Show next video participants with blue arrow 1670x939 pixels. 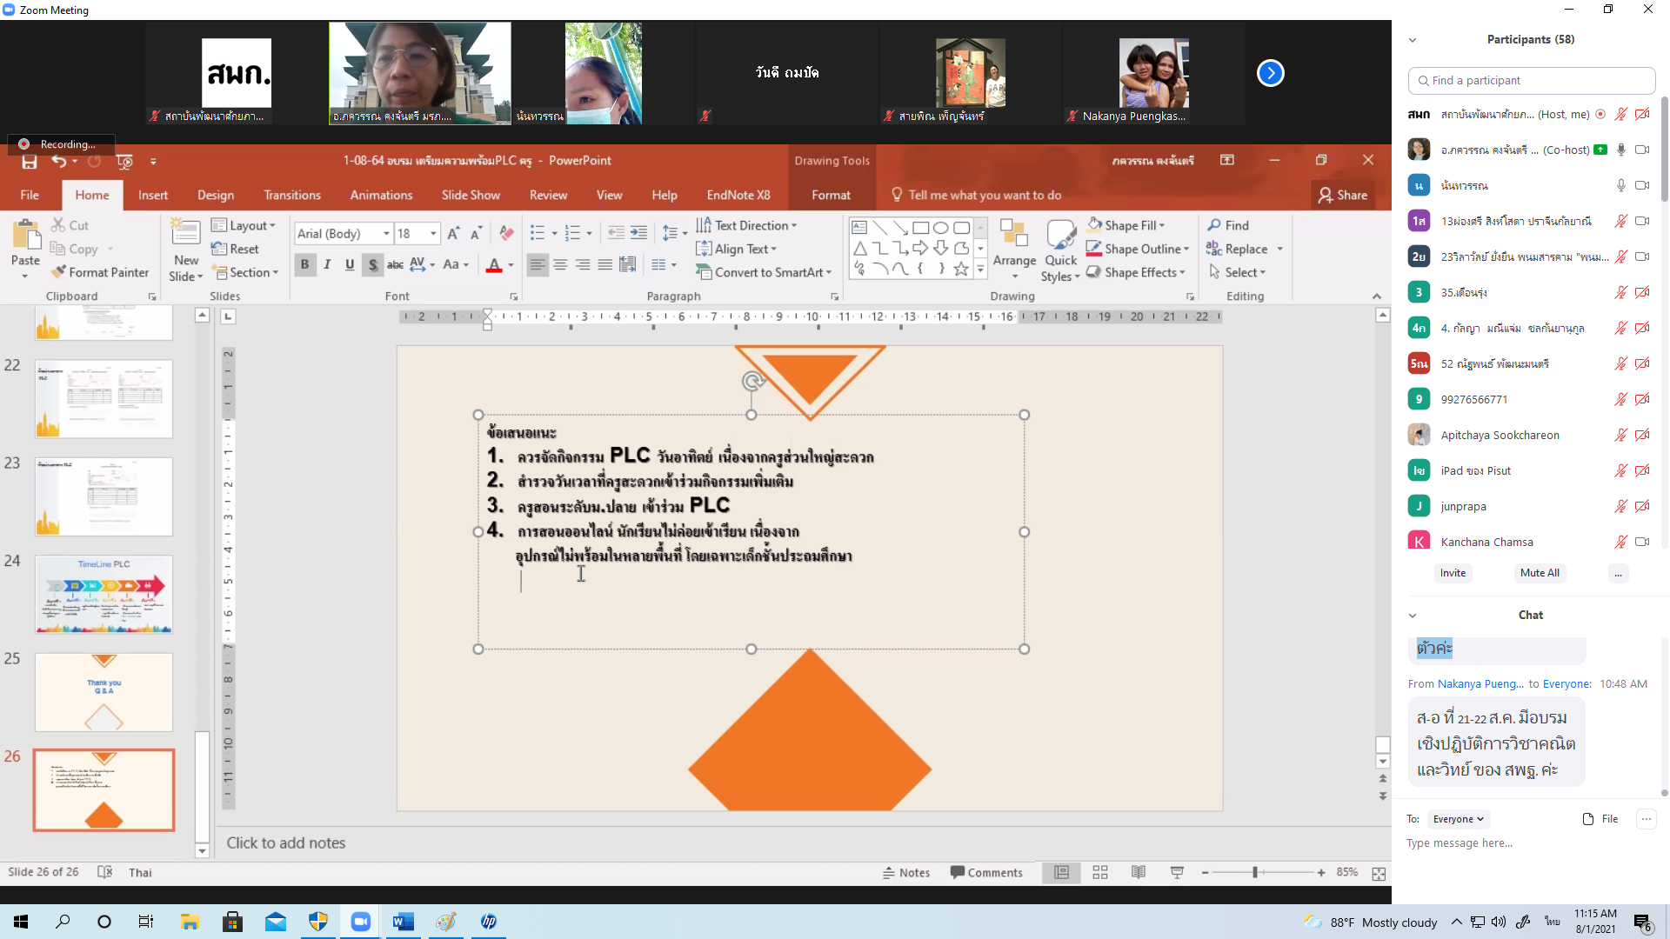(1270, 73)
